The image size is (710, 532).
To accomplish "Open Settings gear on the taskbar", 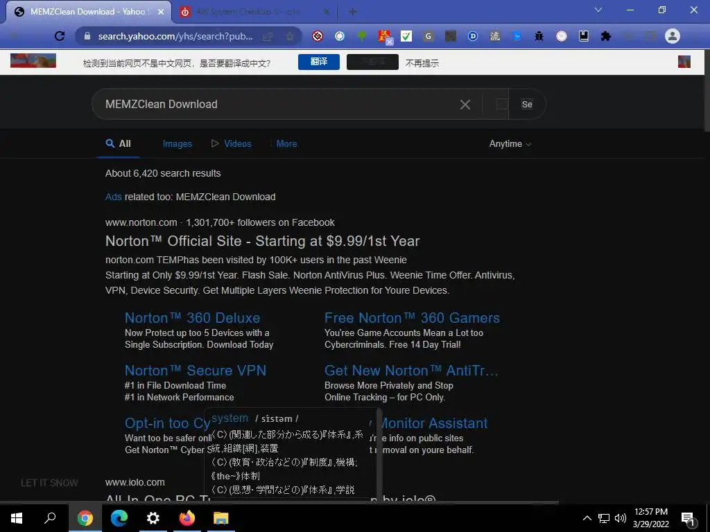I will pyautogui.click(x=153, y=518).
